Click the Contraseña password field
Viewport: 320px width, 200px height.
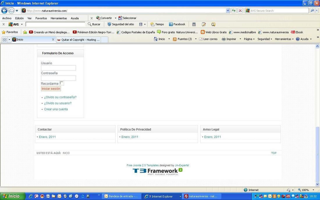pyautogui.click(x=58, y=78)
